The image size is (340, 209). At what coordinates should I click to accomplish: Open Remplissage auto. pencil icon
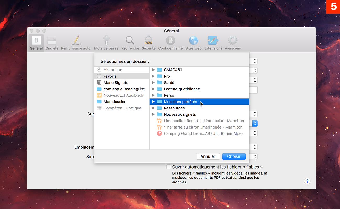pyautogui.click(x=76, y=40)
